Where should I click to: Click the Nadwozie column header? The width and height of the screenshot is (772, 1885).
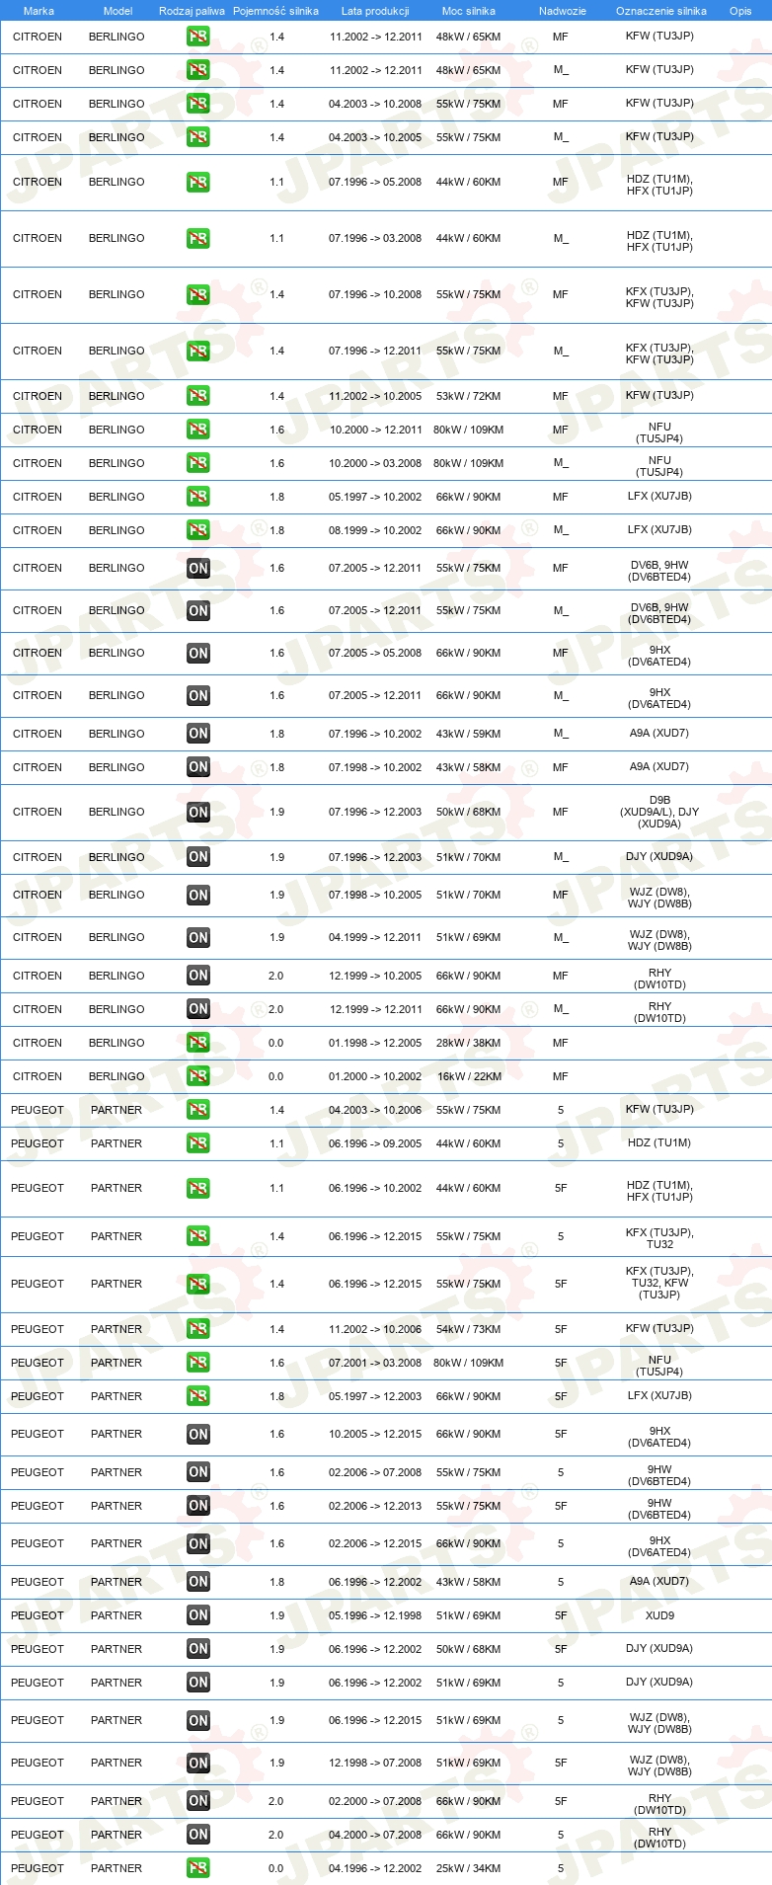click(x=563, y=11)
